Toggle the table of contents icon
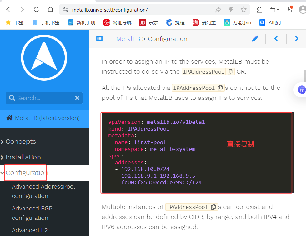Image resolution: width=306 pixels, height=236 pixels. point(99,39)
